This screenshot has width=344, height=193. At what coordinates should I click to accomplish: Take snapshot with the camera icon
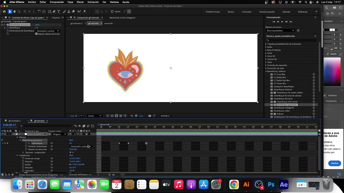tap(150, 116)
